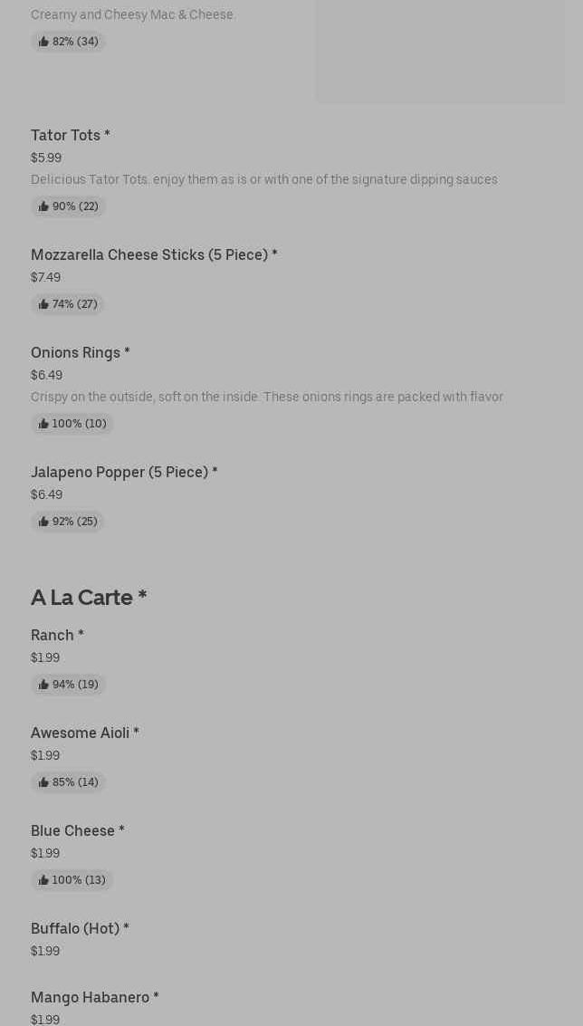Choose Jalapeno Popper (5 Piece)
Screen dimensions: 583x1026
pos(124,473)
